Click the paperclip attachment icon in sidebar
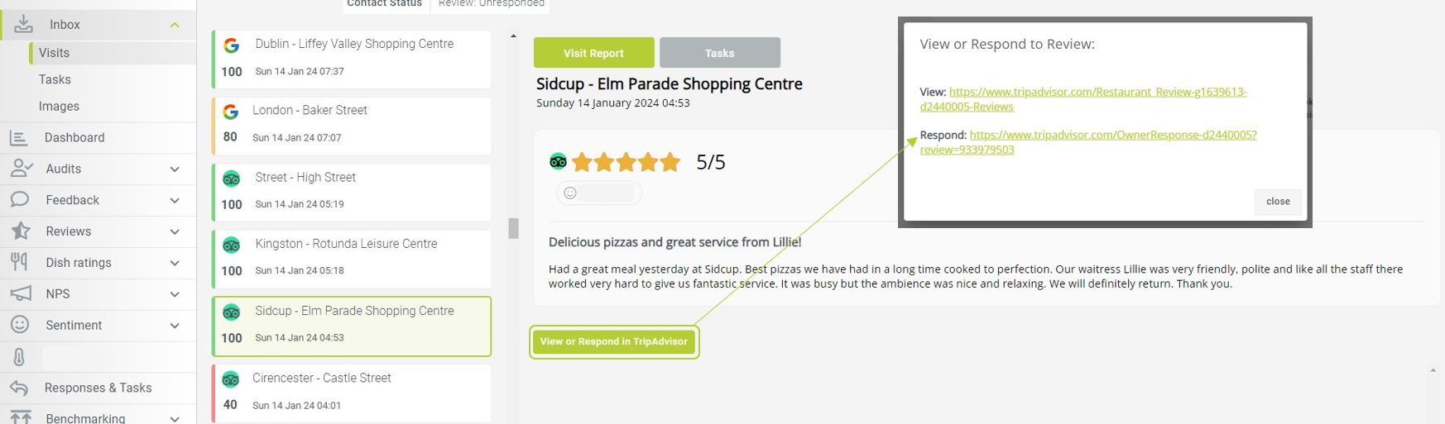The image size is (1445, 424). tap(19, 357)
